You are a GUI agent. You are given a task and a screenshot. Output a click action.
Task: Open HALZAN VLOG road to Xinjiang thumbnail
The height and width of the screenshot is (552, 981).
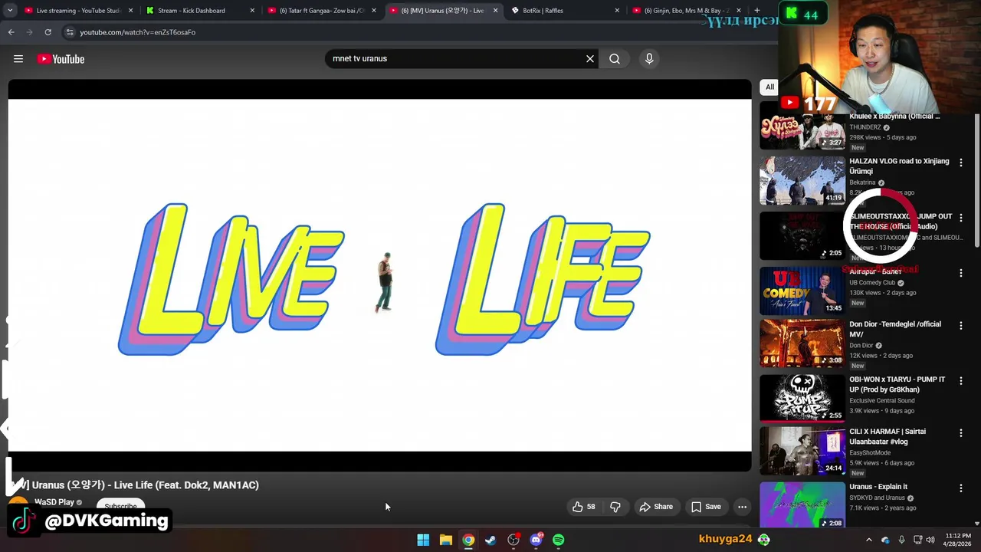click(x=802, y=181)
